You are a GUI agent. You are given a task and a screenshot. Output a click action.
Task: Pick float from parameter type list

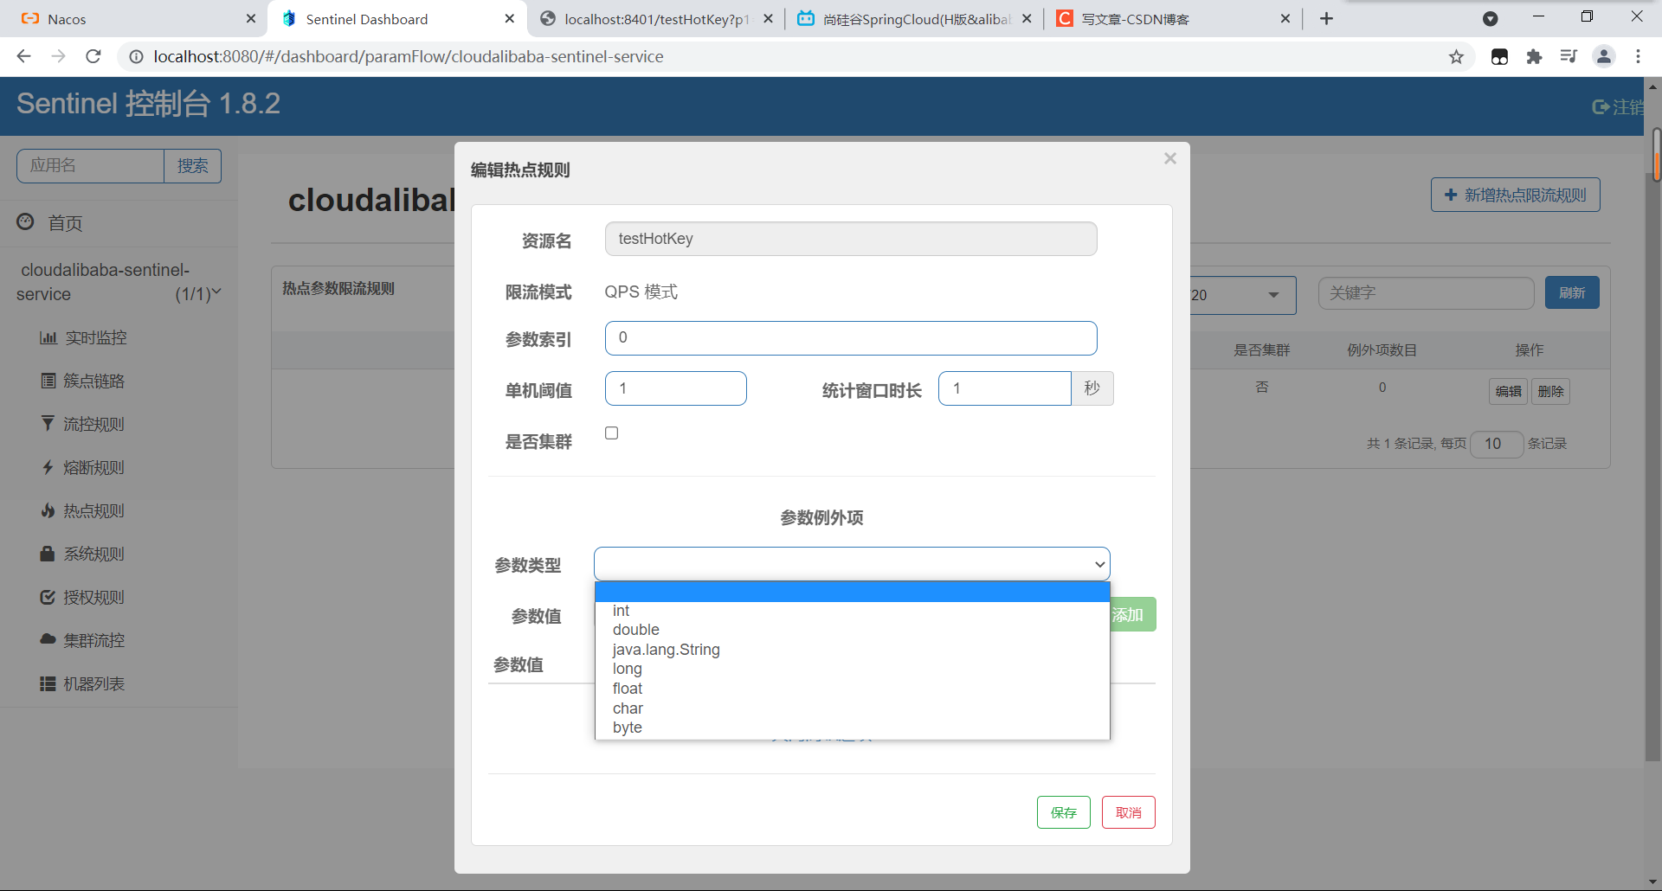852,689
